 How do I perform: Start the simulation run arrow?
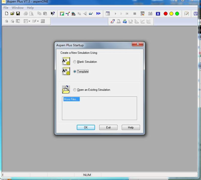click(115, 14)
